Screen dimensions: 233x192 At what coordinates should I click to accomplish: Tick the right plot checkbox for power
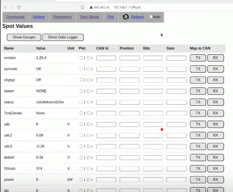pyautogui.click(x=88, y=179)
